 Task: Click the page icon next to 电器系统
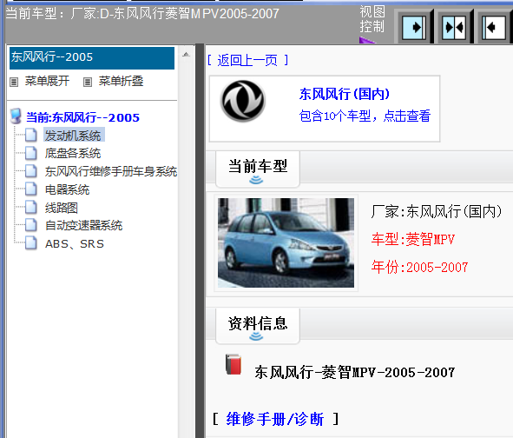pos(31,189)
